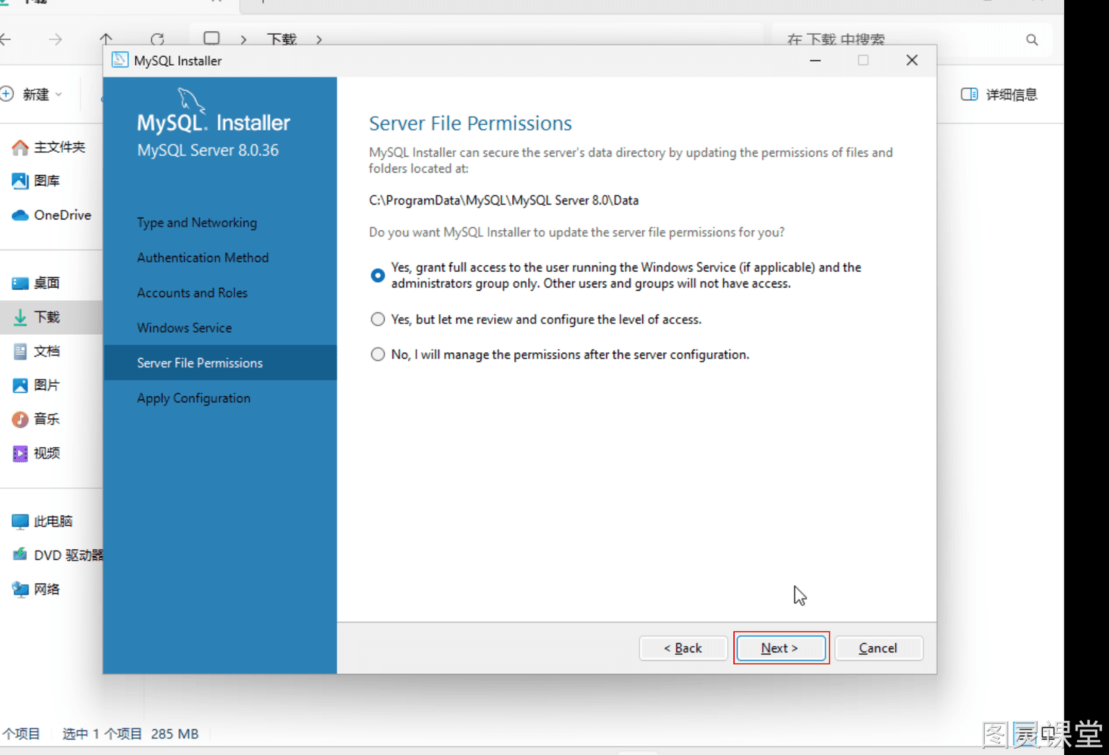Go to Type and Networking step
This screenshot has width=1109, height=755.
(x=197, y=223)
